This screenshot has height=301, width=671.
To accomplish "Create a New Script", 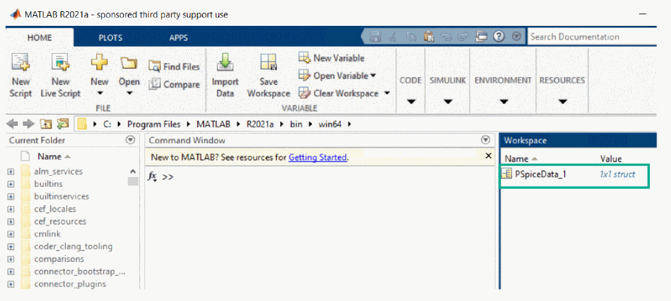I will click(21, 76).
